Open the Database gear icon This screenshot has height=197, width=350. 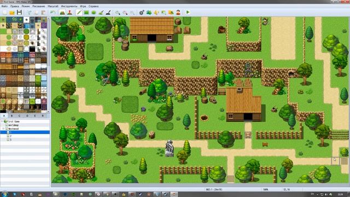click(142, 12)
